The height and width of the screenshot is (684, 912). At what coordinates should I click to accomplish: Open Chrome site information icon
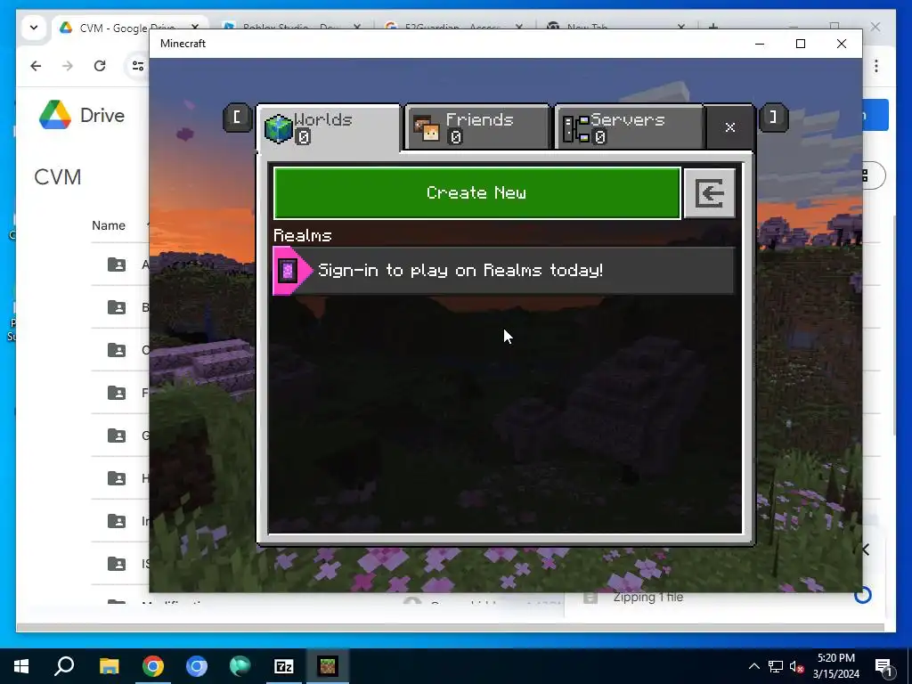coord(138,66)
